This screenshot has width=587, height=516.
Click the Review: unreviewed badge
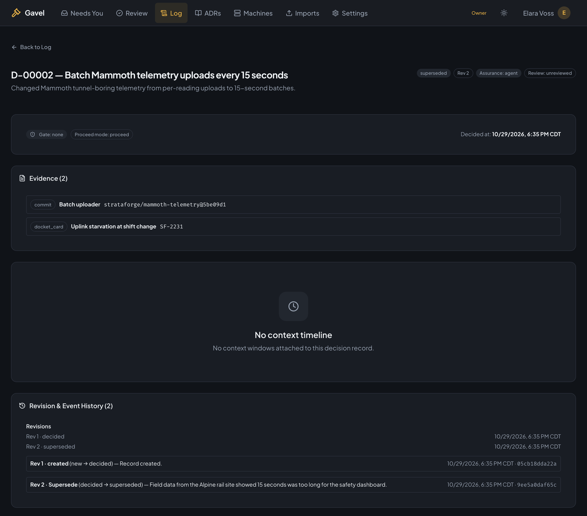[550, 73]
